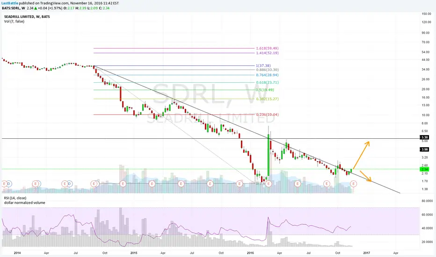
Task: Click the 2014 label on time axis
Action: (x=17, y=253)
